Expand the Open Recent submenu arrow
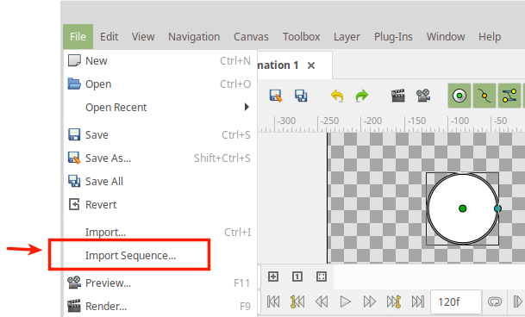The image size is (525, 317). [x=247, y=107]
